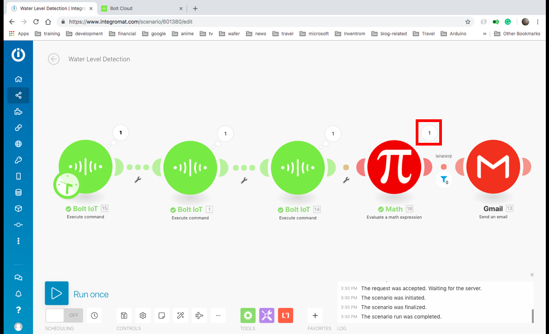The image size is (549, 334).
Task: Click the Save icon in Controls
Action: click(x=124, y=315)
